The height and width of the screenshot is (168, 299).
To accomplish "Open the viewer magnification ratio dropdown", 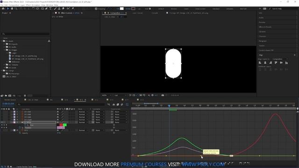I will pos(107,95).
